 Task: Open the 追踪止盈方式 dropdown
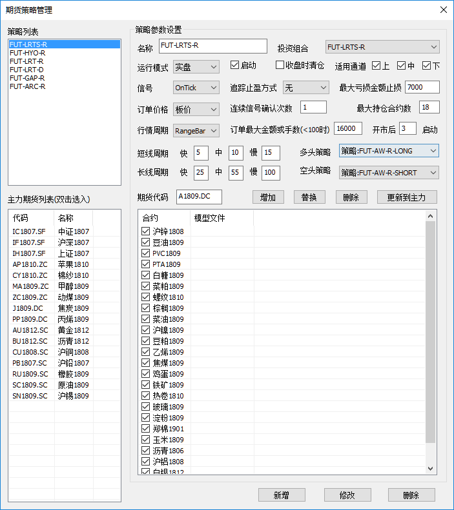(x=306, y=88)
